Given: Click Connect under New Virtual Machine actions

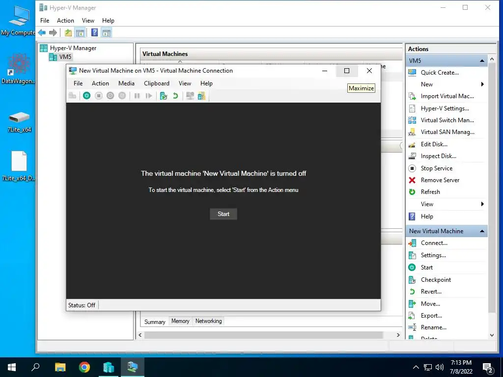Looking at the screenshot, I should coord(434,243).
